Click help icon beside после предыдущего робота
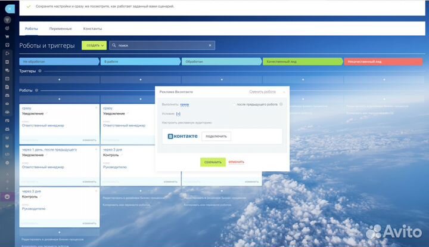The height and width of the screenshot is (247, 429). tap(281, 104)
